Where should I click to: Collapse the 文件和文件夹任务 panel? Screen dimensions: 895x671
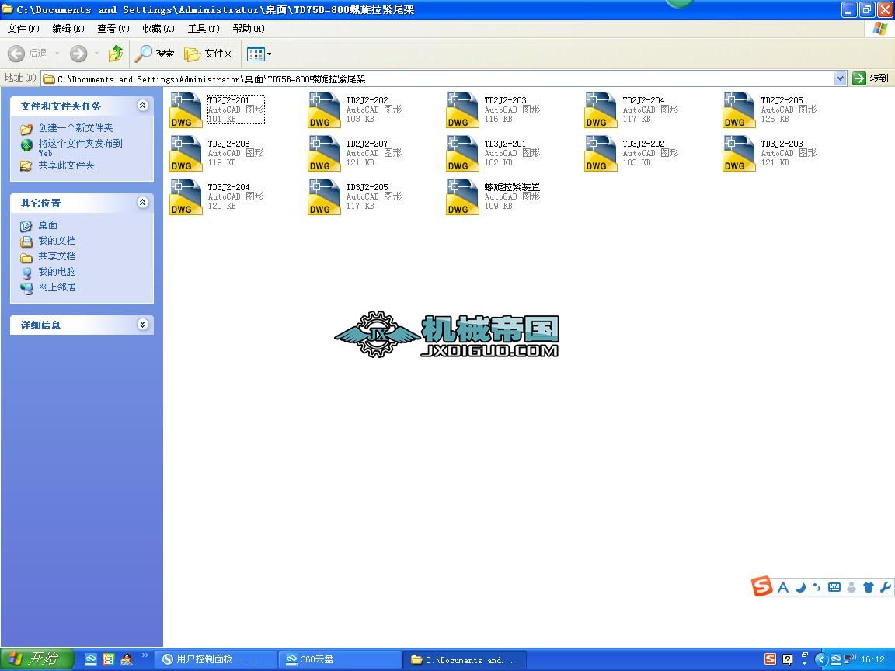coord(143,106)
